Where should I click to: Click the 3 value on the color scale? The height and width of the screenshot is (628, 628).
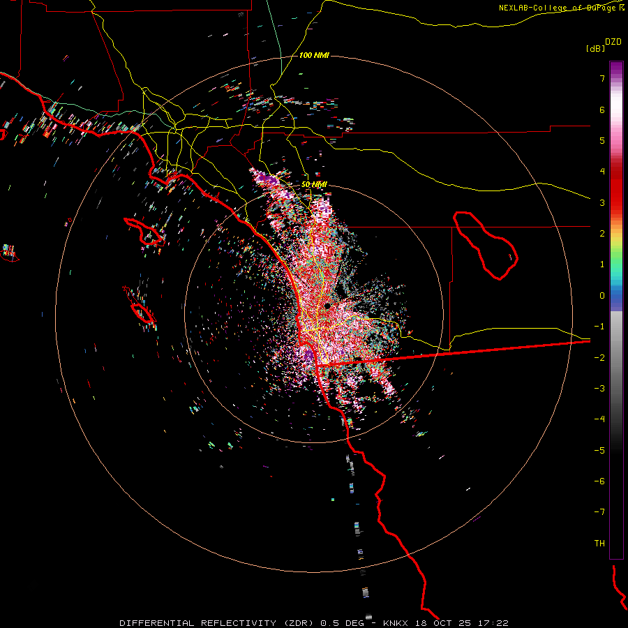click(x=602, y=202)
